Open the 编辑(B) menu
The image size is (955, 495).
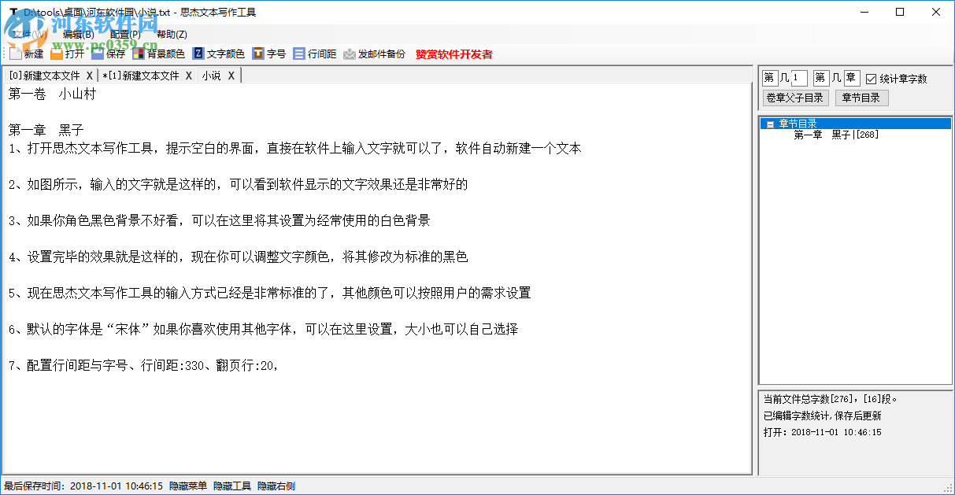coord(78,34)
